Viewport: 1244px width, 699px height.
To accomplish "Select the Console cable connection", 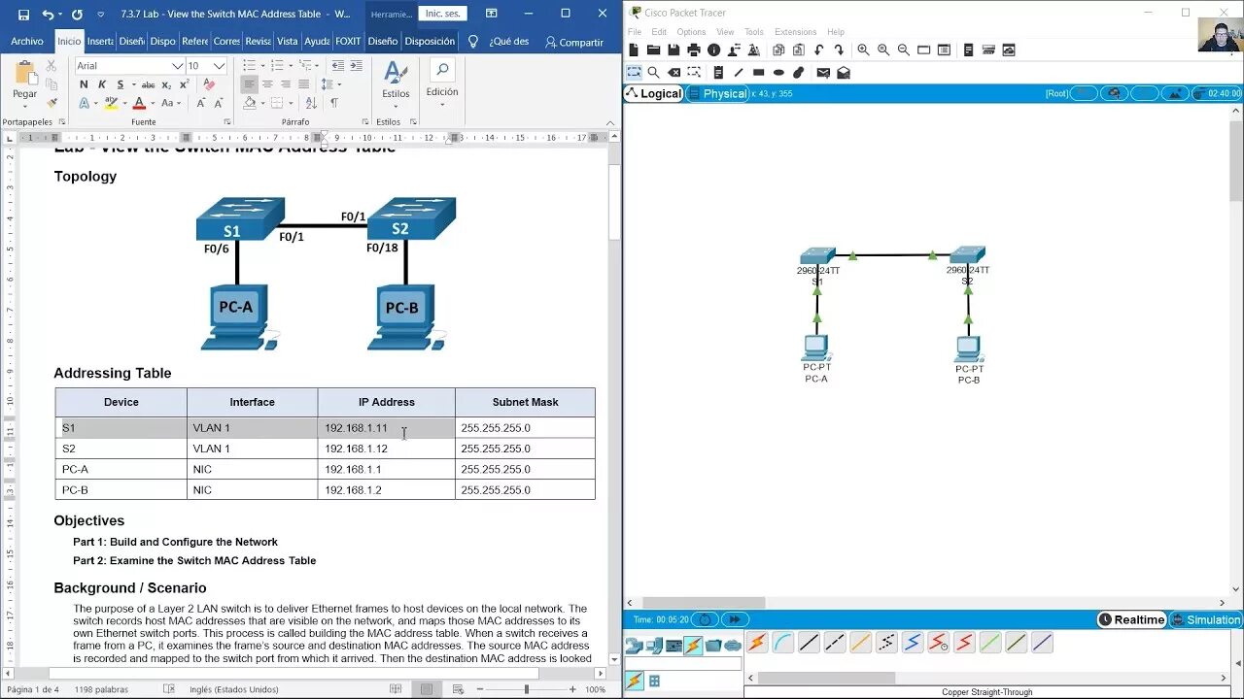I will click(783, 643).
